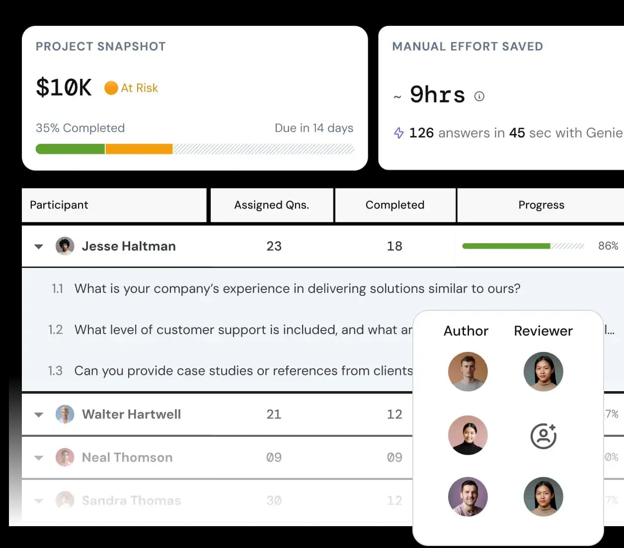The image size is (624, 548).
Task: Click the orange At Risk status dot
Action: coord(111,88)
